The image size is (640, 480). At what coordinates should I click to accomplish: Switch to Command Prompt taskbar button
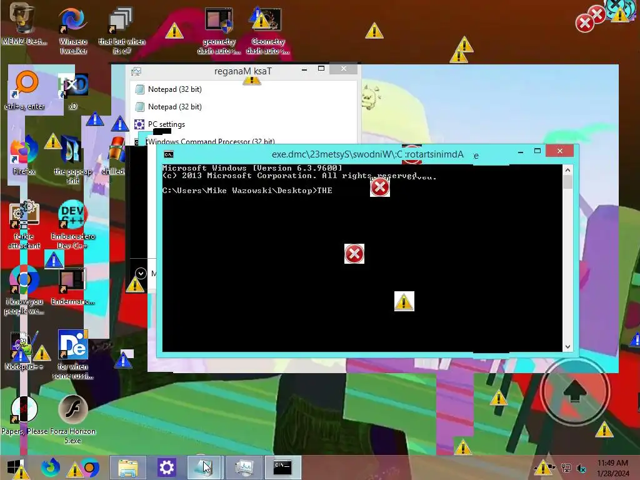(282, 467)
